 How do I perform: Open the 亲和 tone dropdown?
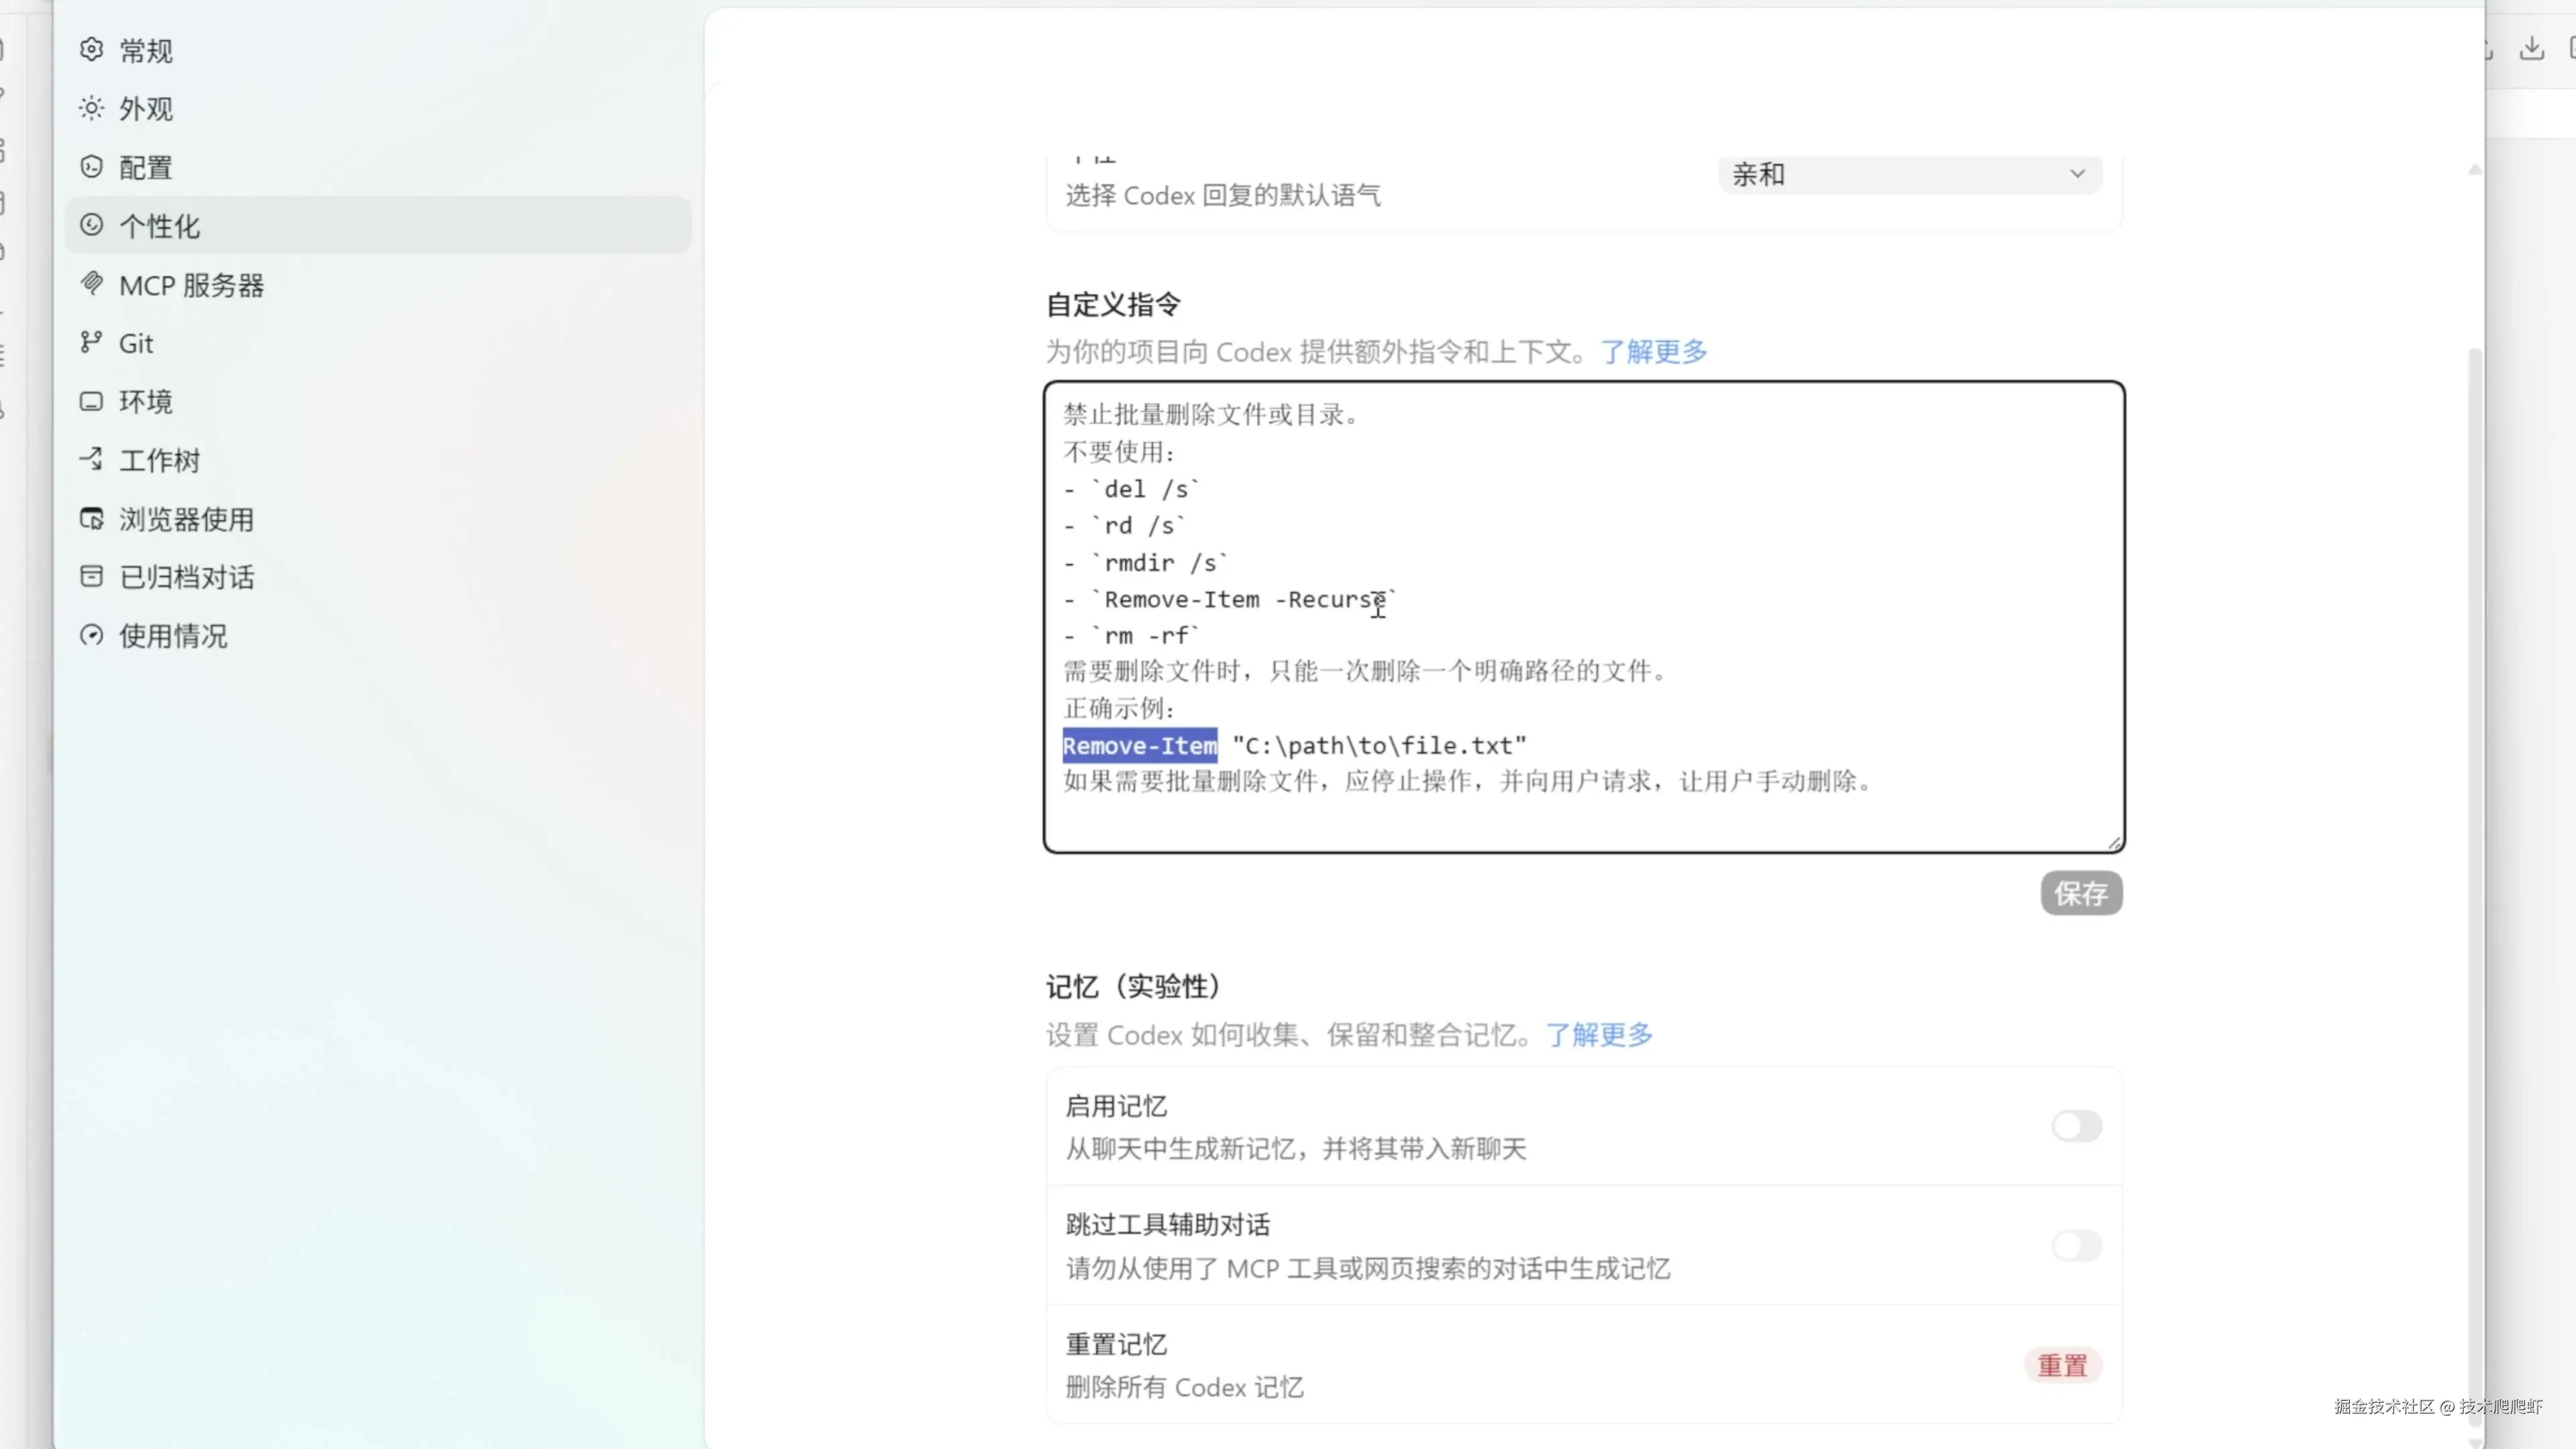[x=1908, y=174]
